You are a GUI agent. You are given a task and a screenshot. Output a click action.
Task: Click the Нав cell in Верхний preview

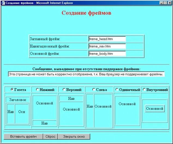tap(71, 98)
